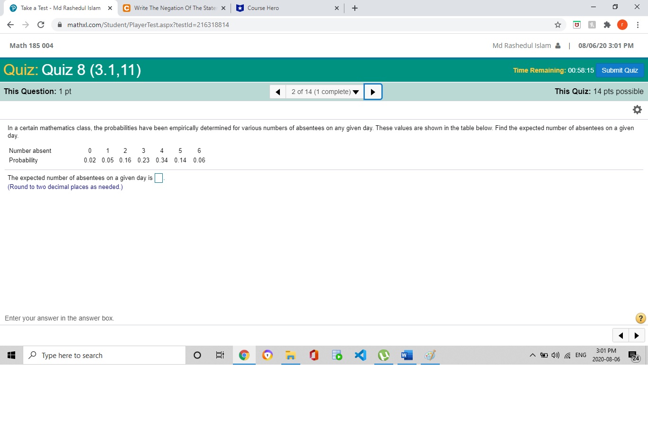Image resolution: width=648 pixels, height=433 pixels.
Task: Click the ENG language indicator in the taskbar
Action: pos(581,355)
